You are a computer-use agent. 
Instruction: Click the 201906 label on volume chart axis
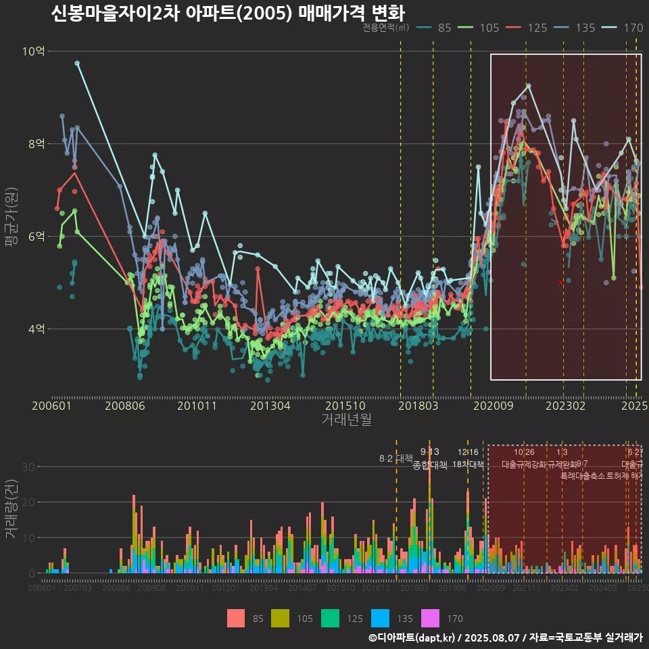tap(452, 587)
